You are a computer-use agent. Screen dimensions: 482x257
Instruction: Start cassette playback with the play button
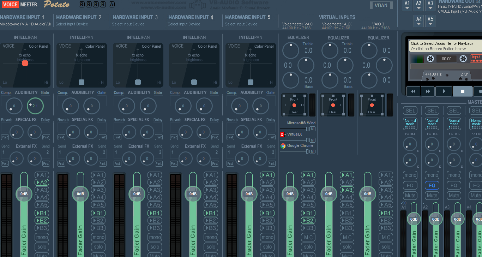444,91
